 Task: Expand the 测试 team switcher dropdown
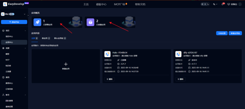[x=25, y=14]
